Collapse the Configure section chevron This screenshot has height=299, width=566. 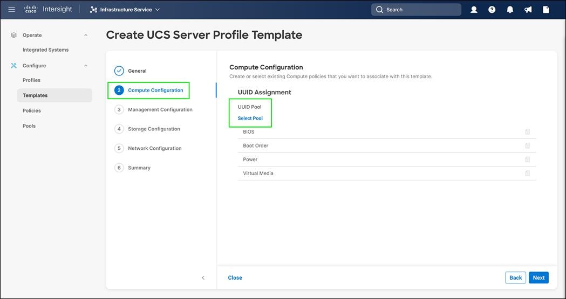(x=86, y=66)
